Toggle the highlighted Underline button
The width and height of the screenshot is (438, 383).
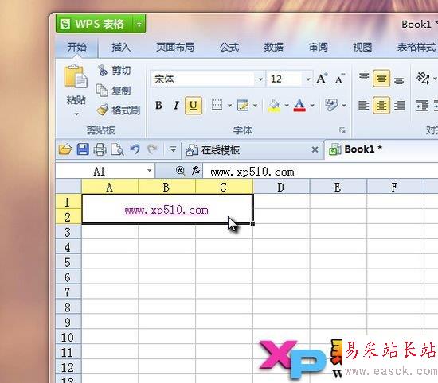(194, 106)
